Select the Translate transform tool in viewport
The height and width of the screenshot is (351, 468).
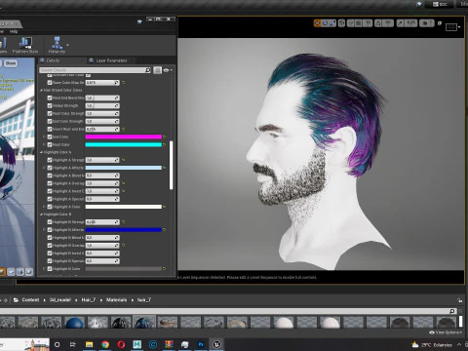pyautogui.click(x=317, y=23)
